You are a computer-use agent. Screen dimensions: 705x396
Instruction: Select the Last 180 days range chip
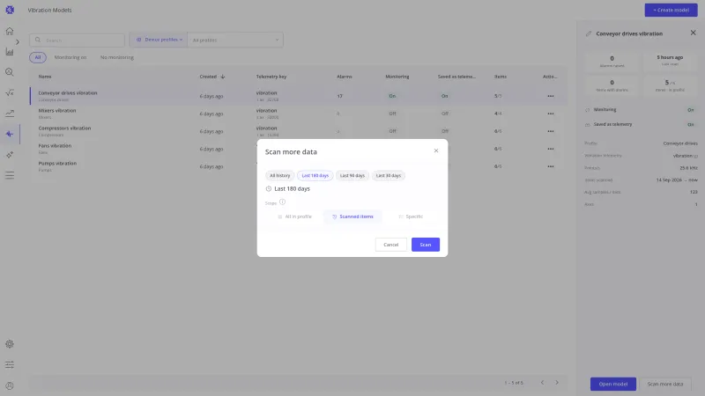315,175
